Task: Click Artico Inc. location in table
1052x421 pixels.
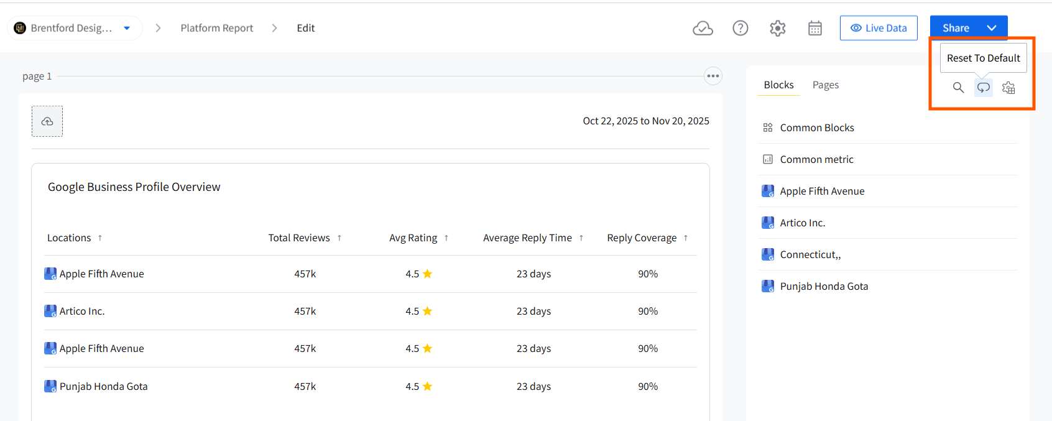Action: click(x=82, y=311)
